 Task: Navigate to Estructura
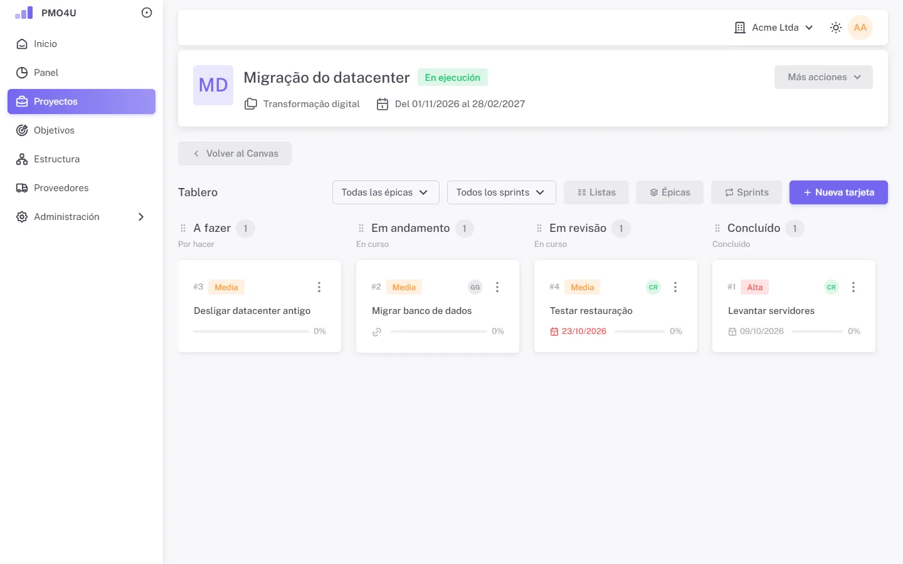click(x=82, y=159)
